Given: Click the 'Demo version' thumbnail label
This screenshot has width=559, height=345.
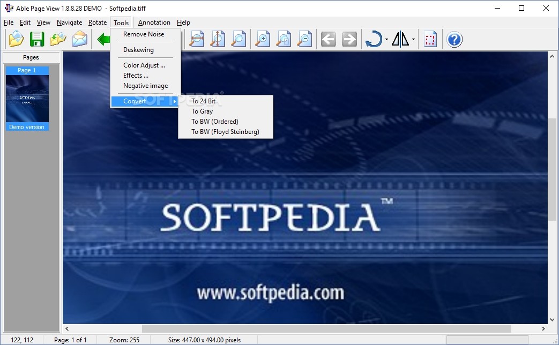Looking at the screenshot, I should (27, 127).
